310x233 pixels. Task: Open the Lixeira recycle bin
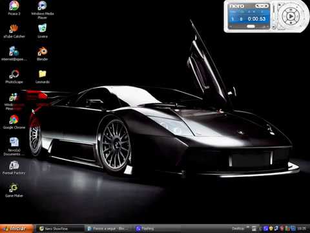pos(43,31)
